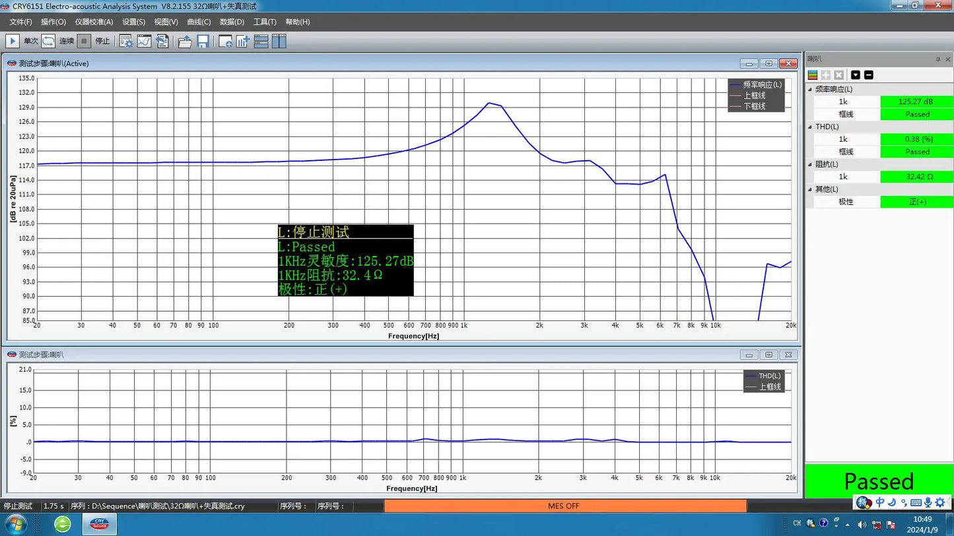Open the sequence settings gear icon
954x536 pixels.
pos(125,41)
